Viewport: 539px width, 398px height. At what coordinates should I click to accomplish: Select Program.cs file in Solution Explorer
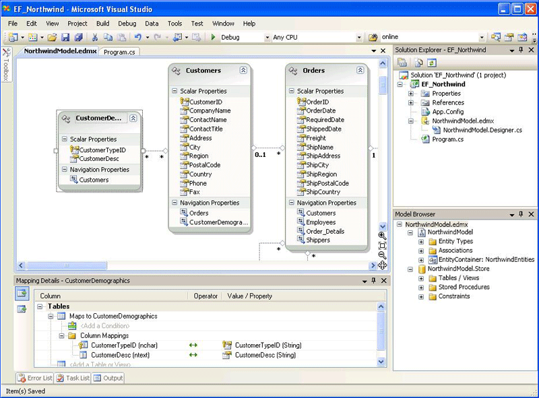tap(447, 139)
